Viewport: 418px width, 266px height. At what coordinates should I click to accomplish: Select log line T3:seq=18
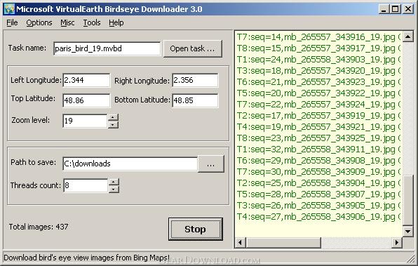click(318, 70)
